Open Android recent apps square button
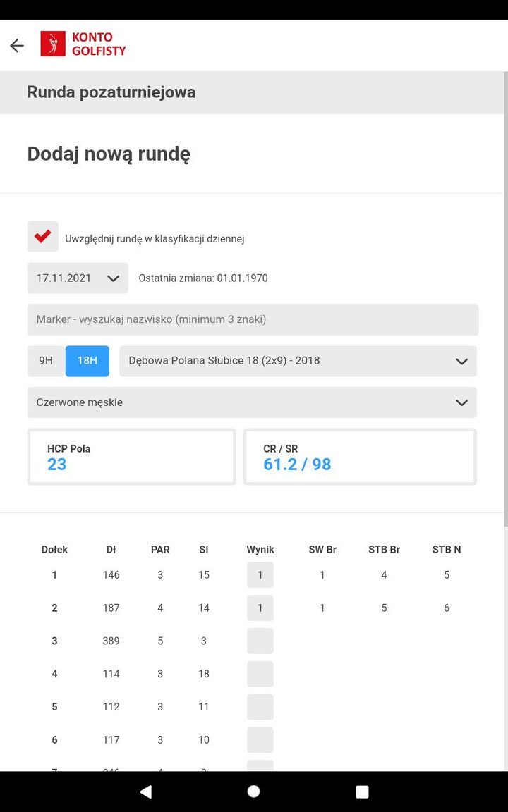Viewport: 508px width, 812px height. pos(362,792)
